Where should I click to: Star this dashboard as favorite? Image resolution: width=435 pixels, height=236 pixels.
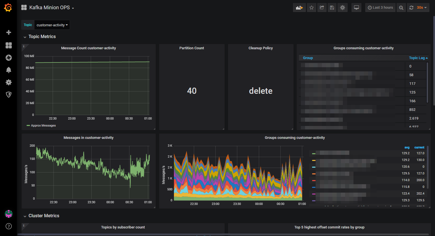click(311, 8)
